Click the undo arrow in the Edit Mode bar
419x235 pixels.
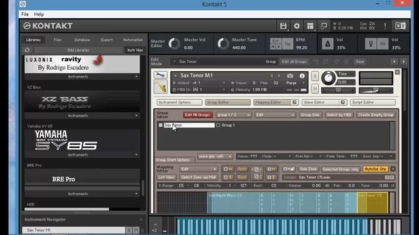pyautogui.click(x=316, y=61)
